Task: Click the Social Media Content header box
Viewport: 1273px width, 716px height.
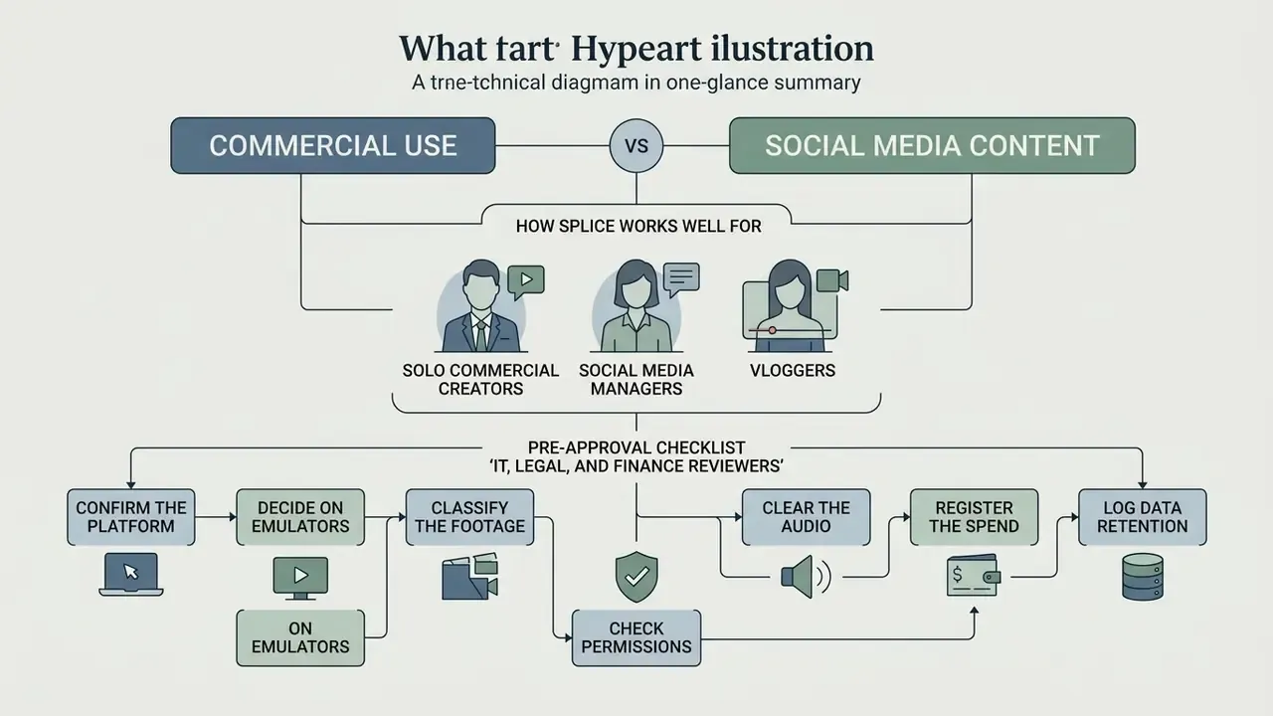Action: click(932, 146)
